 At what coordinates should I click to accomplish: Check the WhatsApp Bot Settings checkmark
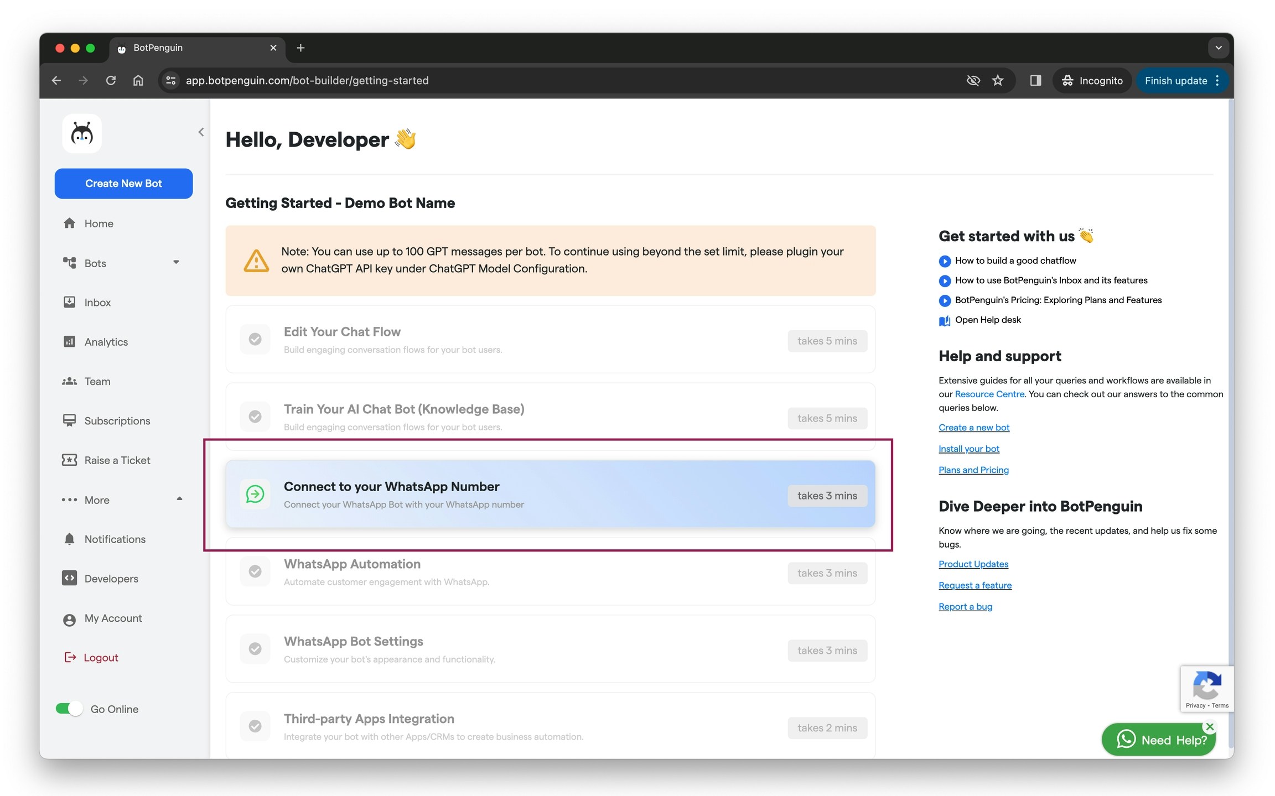pyautogui.click(x=255, y=649)
